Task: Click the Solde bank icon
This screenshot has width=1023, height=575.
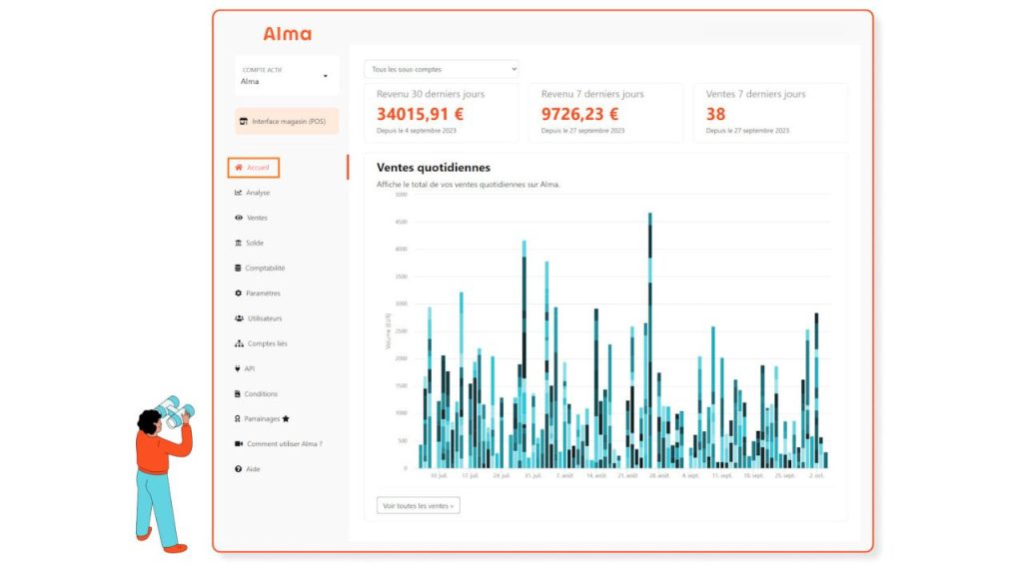Action: tap(238, 243)
